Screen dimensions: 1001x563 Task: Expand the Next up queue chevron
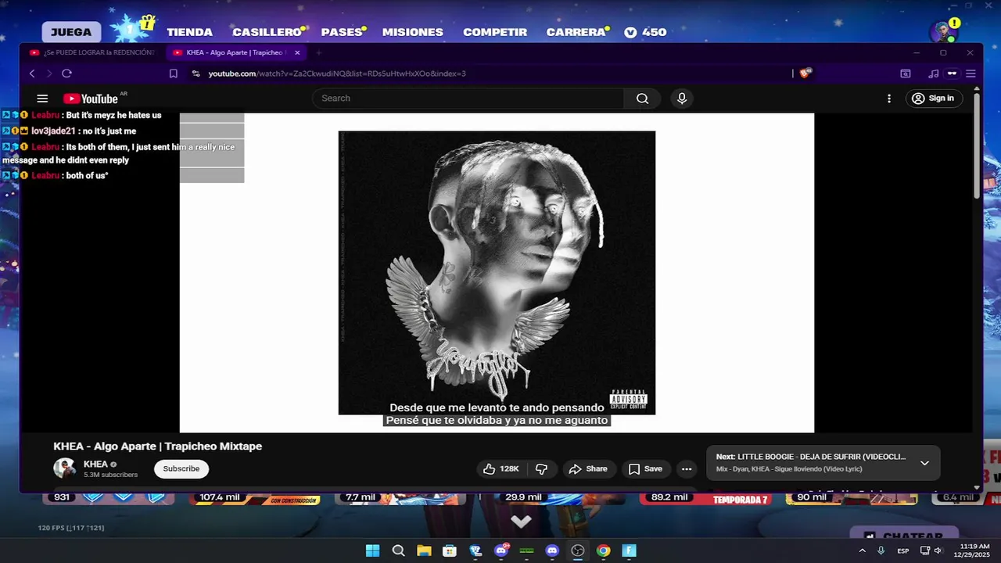pyautogui.click(x=924, y=463)
